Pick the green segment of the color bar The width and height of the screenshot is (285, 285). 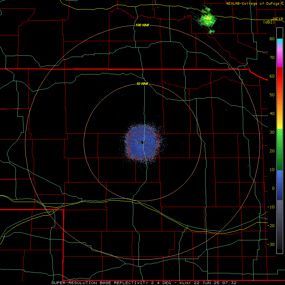[x=280, y=149]
